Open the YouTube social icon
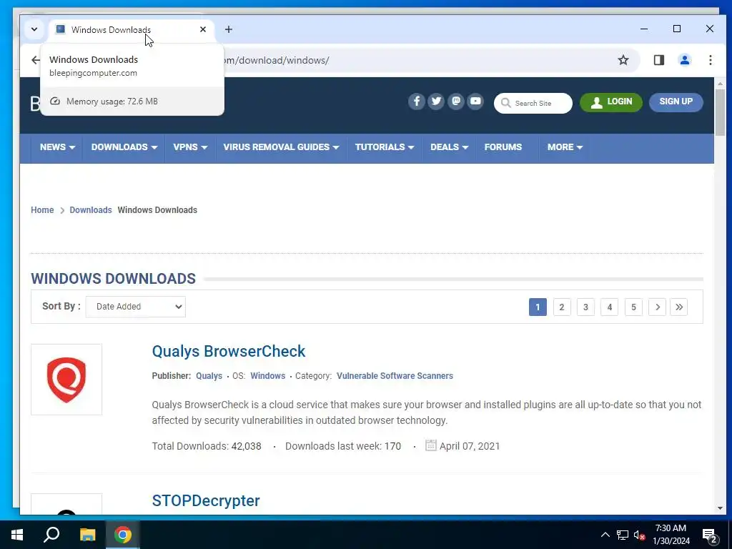 click(x=475, y=102)
